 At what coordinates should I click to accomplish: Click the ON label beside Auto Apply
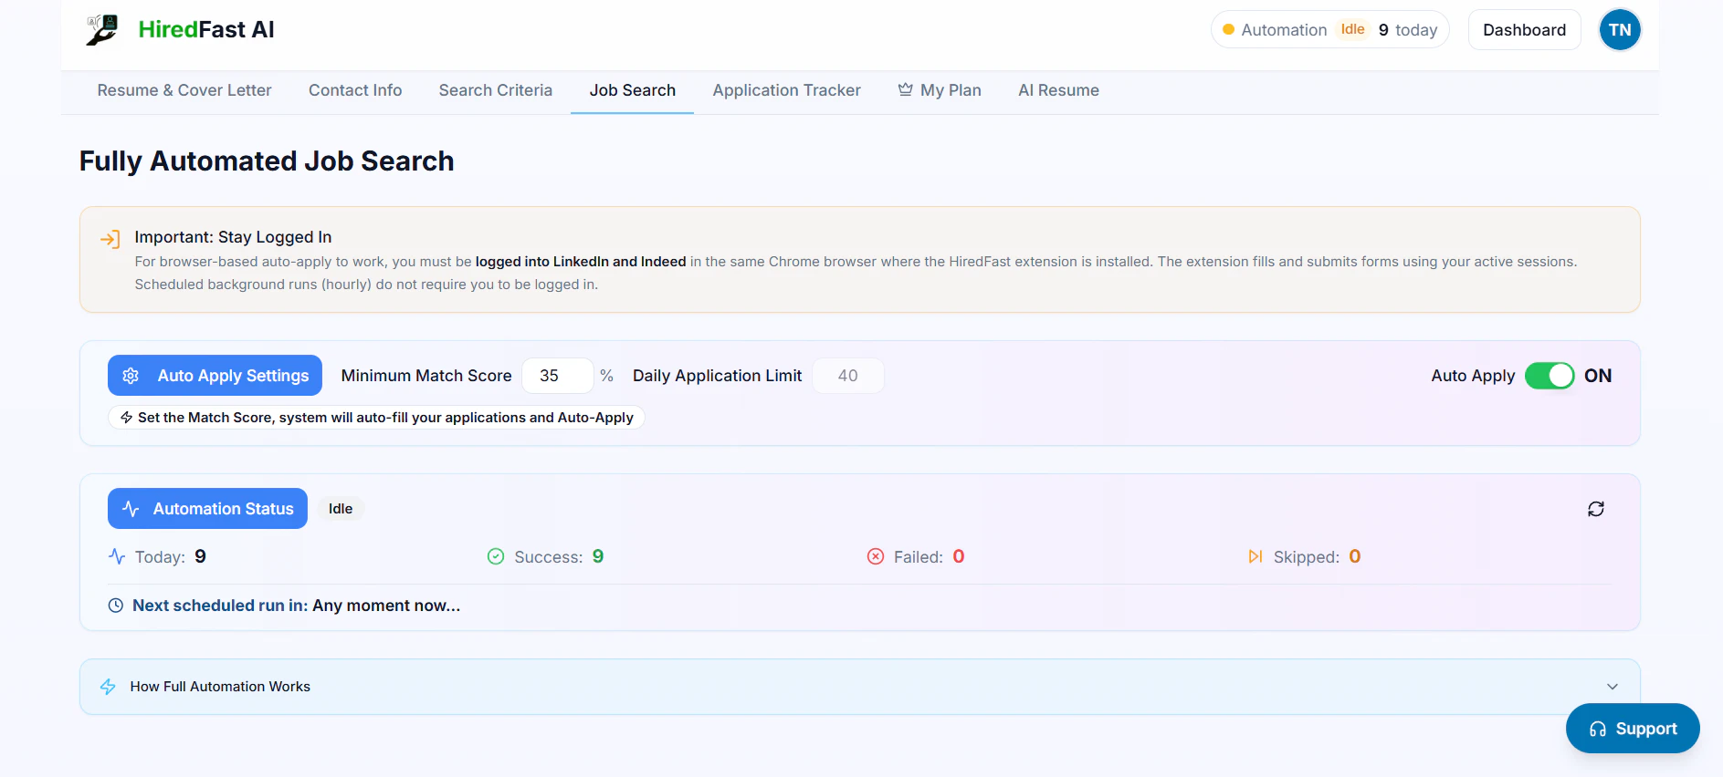coord(1598,376)
